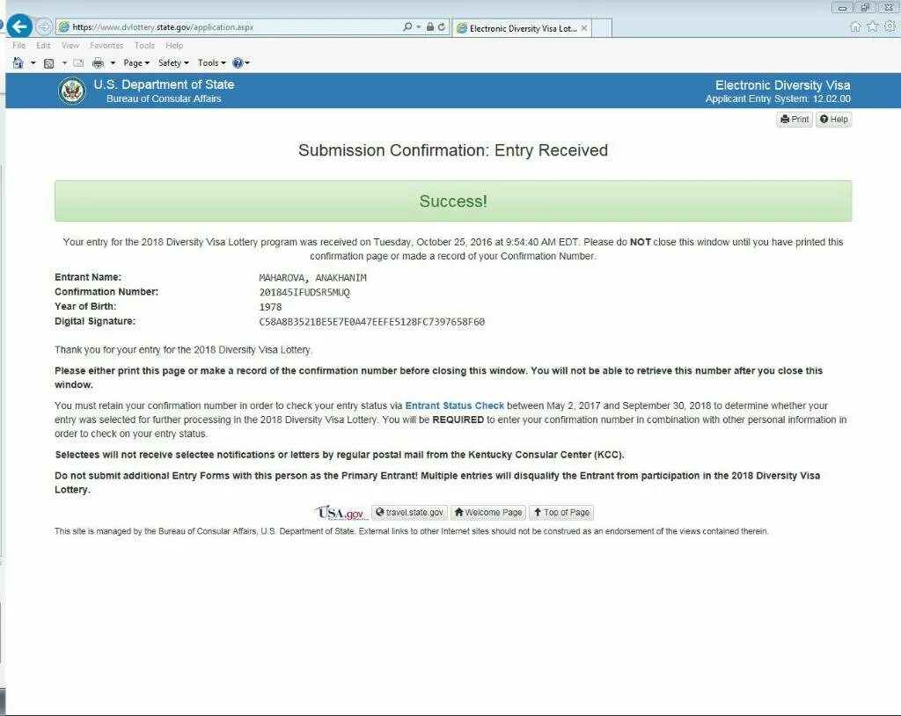Screen dimensions: 901x716
Task: Click the confirmation number 201845IFUDSR5MUQ
Action: click(x=304, y=293)
